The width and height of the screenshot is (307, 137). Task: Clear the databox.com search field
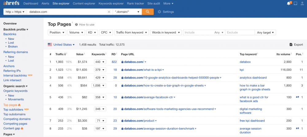[109, 12]
